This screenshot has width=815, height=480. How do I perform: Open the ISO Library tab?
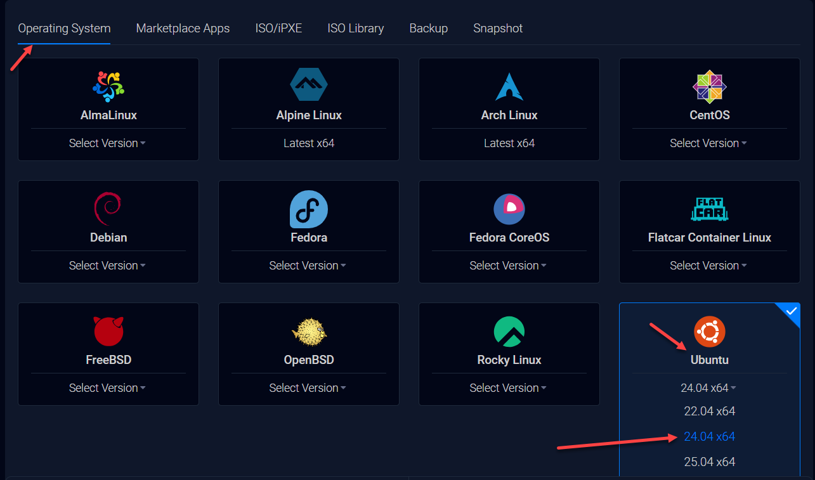[355, 29]
